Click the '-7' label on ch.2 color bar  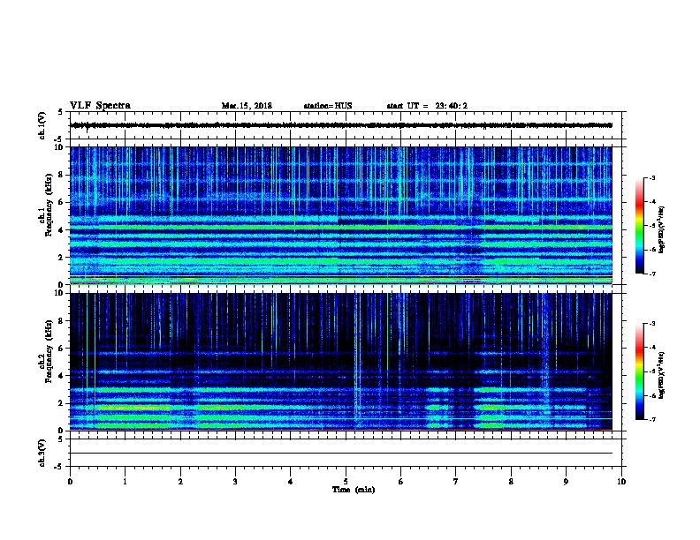pyautogui.click(x=651, y=420)
